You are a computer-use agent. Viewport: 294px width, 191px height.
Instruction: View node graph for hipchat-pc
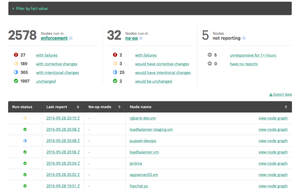click(273, 186)
